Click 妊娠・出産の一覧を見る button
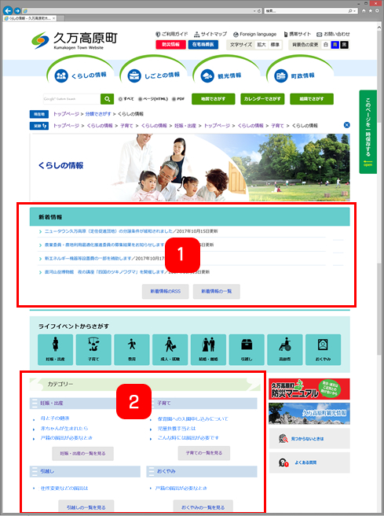Viewport: 384px width, 516px height. (x=82, y=454)
